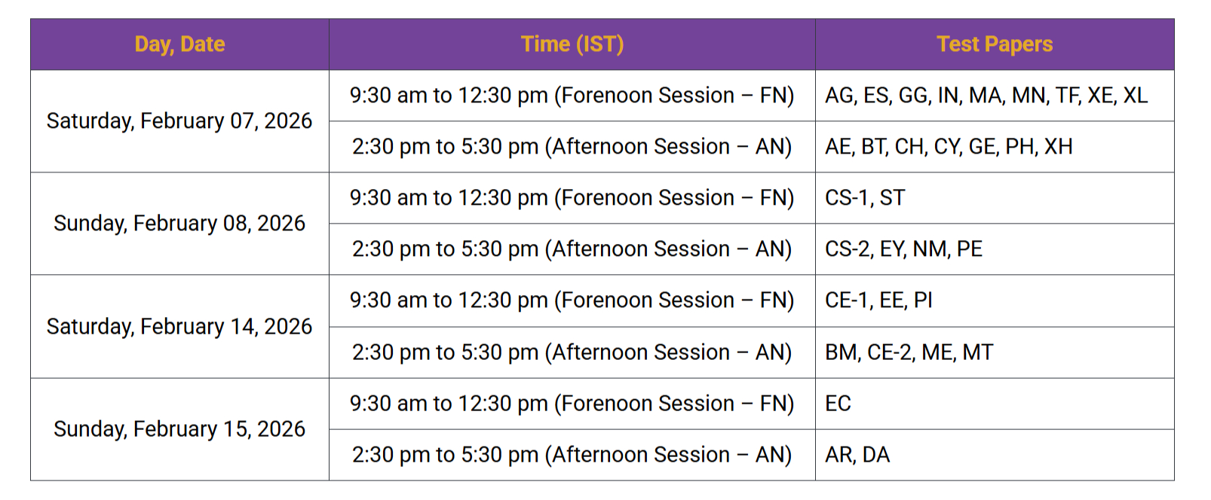Select the Saturday, February 14, 2026 cell
The height and width of the screenshot is (500, 1211).
[179, 327]
